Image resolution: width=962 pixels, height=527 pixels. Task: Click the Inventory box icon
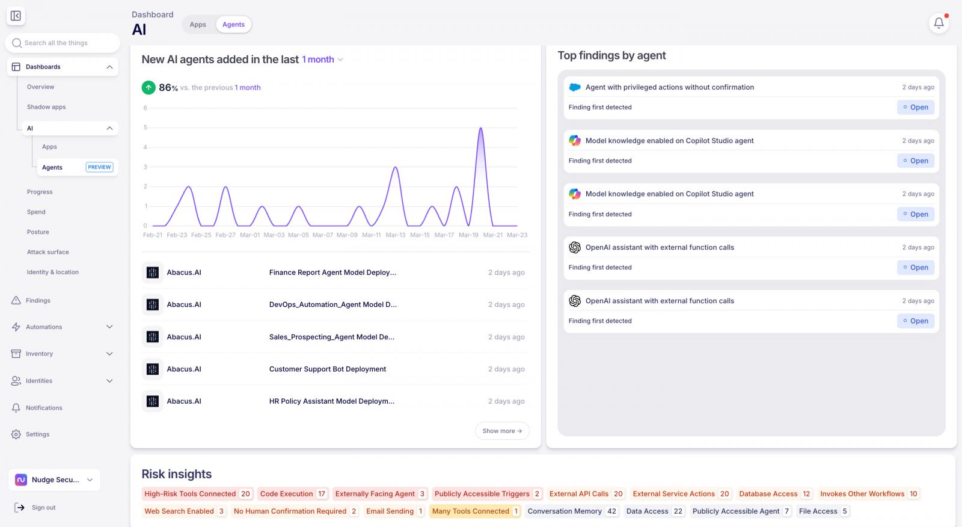pyautogui.click(x=16, y=354)
